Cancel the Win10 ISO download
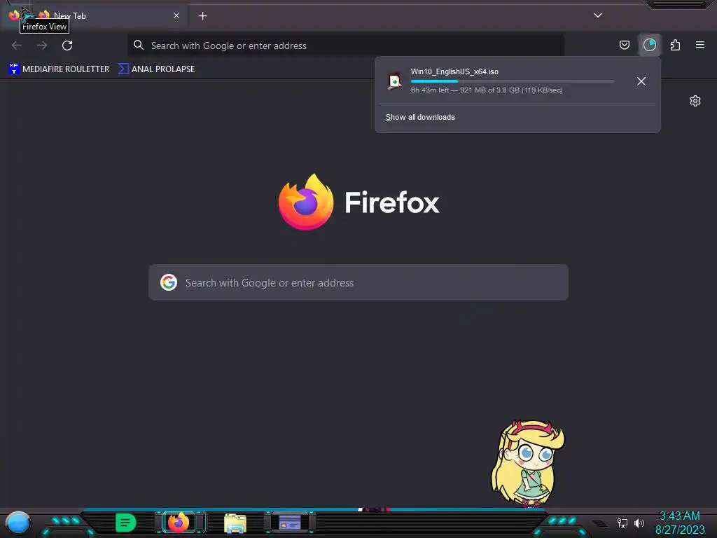The height and width of the screenshot is (538, 717). click(641, 81)
